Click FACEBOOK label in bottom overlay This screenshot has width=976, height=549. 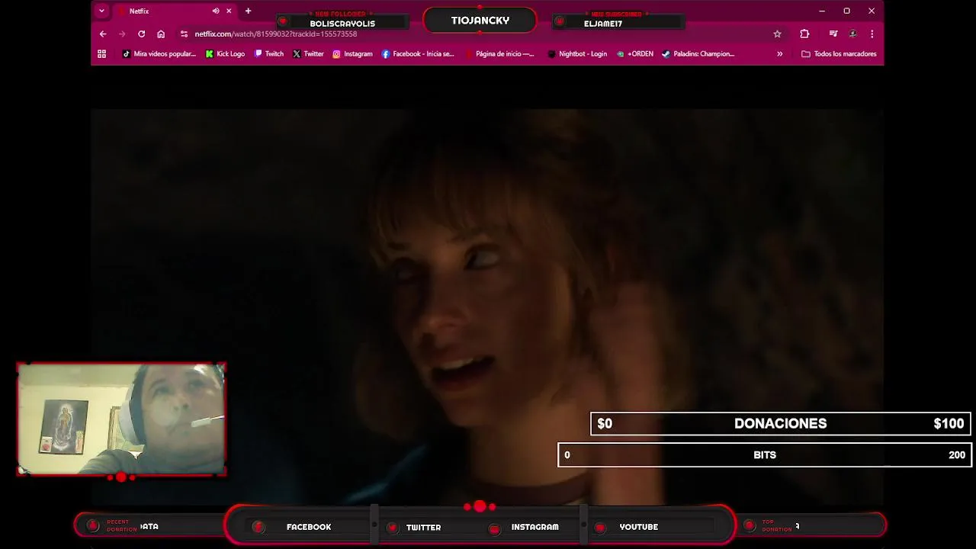(x=309, y=527)
